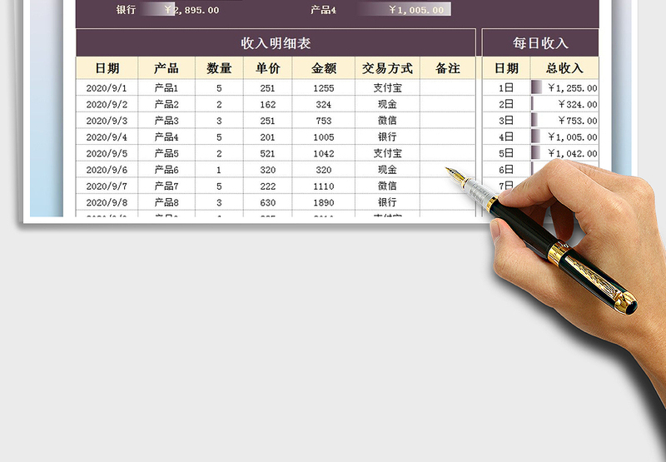
Task: Click the 产品8 cell
Action: coord(166,202)
